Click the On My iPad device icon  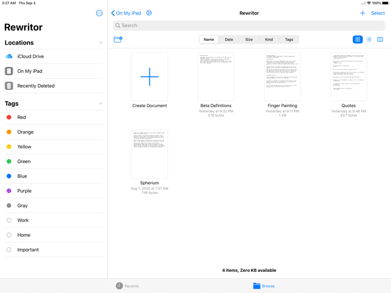9,71
